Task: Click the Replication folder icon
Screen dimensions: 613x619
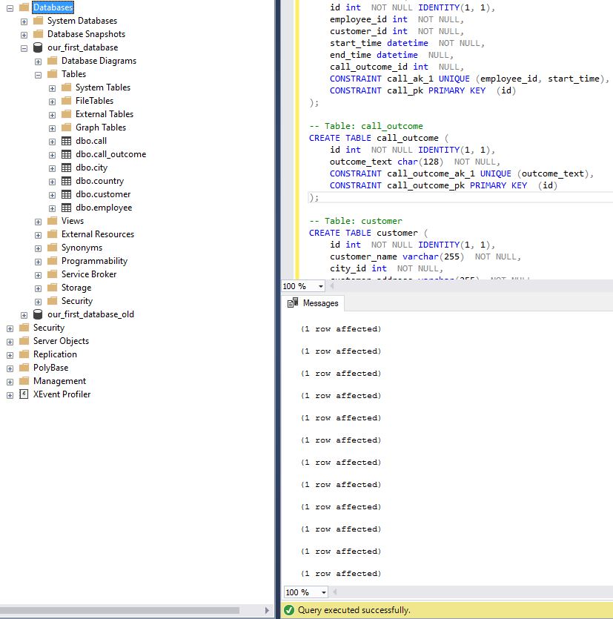Action: tap(25, 354)
